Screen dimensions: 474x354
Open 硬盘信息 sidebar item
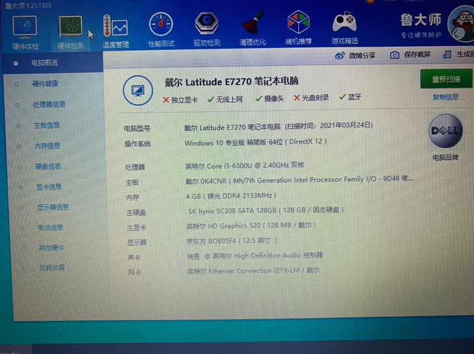pyautogui.click(x=48, y=166)
